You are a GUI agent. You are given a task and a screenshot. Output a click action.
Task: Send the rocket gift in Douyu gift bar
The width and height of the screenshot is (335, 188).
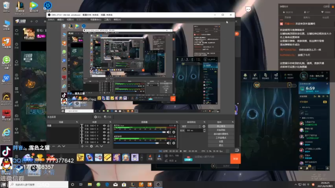click(90, 158)
